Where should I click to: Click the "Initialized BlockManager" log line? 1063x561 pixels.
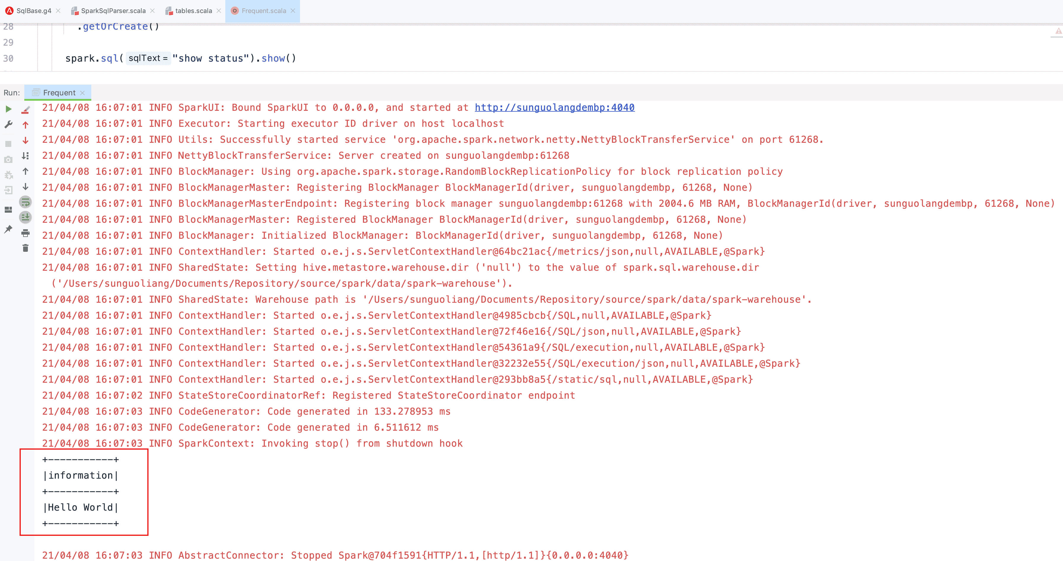pos(382,236)
